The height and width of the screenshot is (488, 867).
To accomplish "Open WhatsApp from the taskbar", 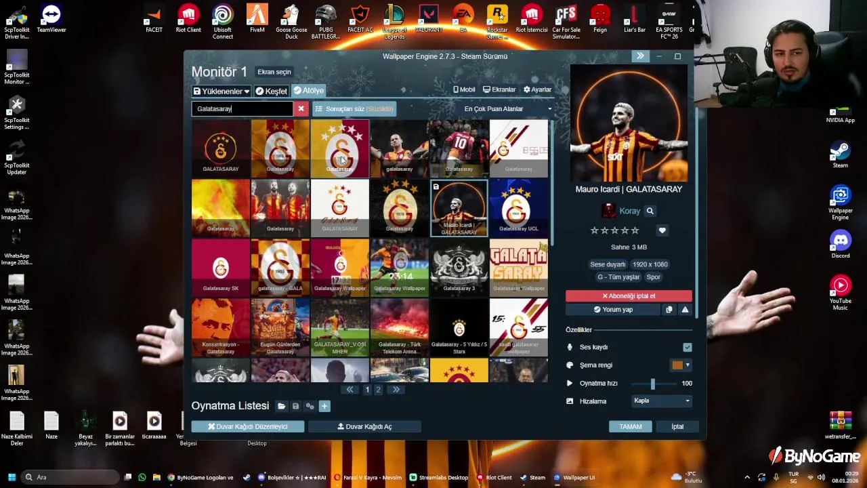I will (142, 477).
